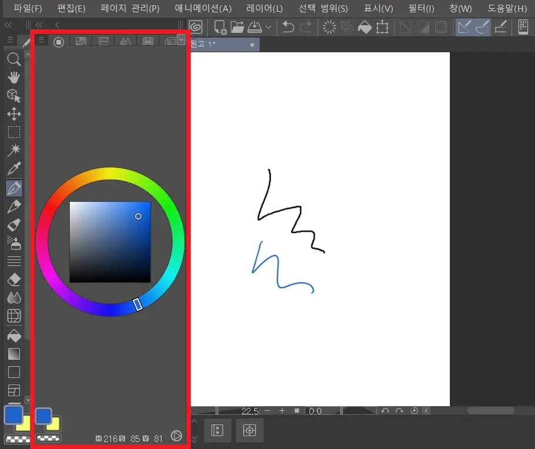Open the color wheel panel hamburger menu
This screenshot has width=535, height=449.
click(x=41, y=40)
